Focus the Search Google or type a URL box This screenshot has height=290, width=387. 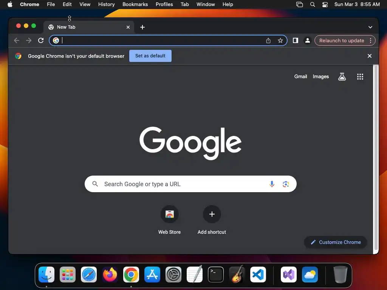point(190,184)
